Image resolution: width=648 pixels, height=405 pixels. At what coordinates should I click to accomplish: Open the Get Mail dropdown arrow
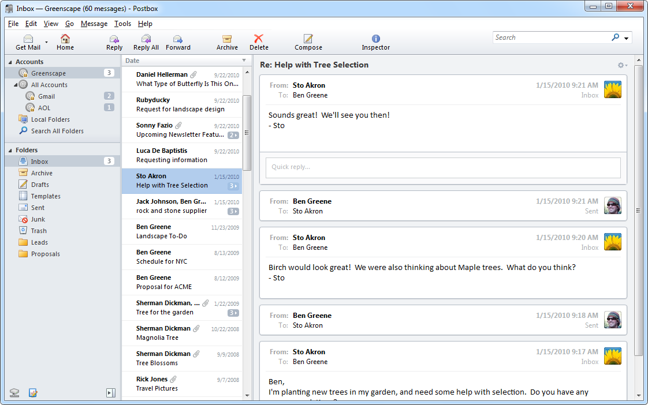pyautogui.click(x=46, y=42)
